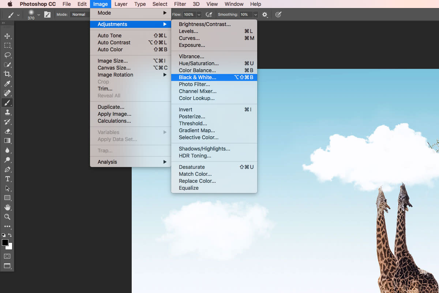
Task: Select the Brush tool in toolbar
Action: pyautogui.click(x=7, y=103)
